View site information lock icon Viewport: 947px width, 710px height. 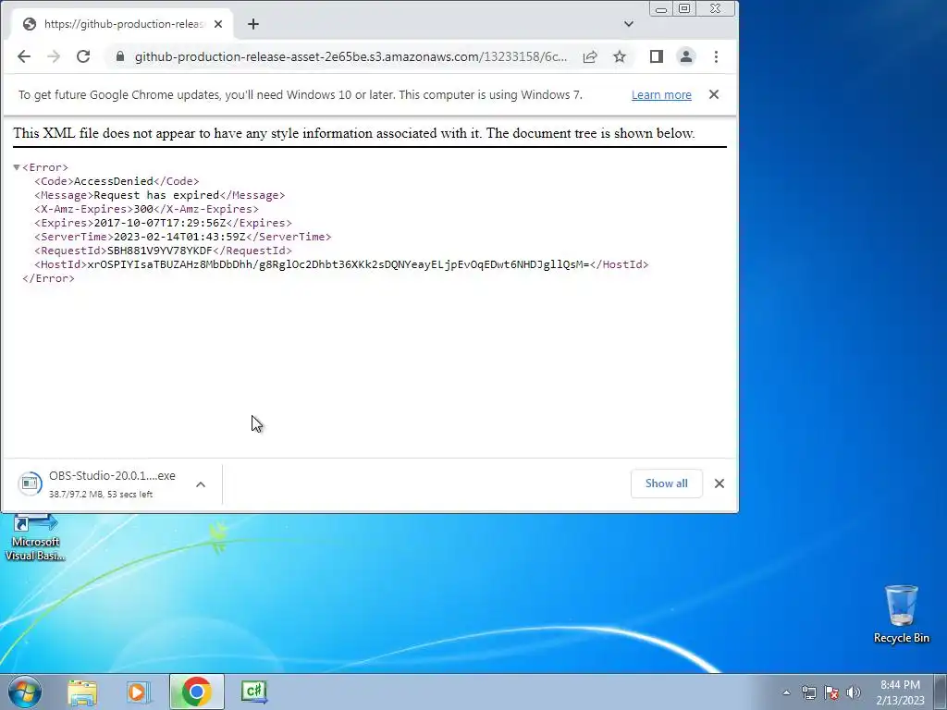pyautogui.click(x=120, y=56)
